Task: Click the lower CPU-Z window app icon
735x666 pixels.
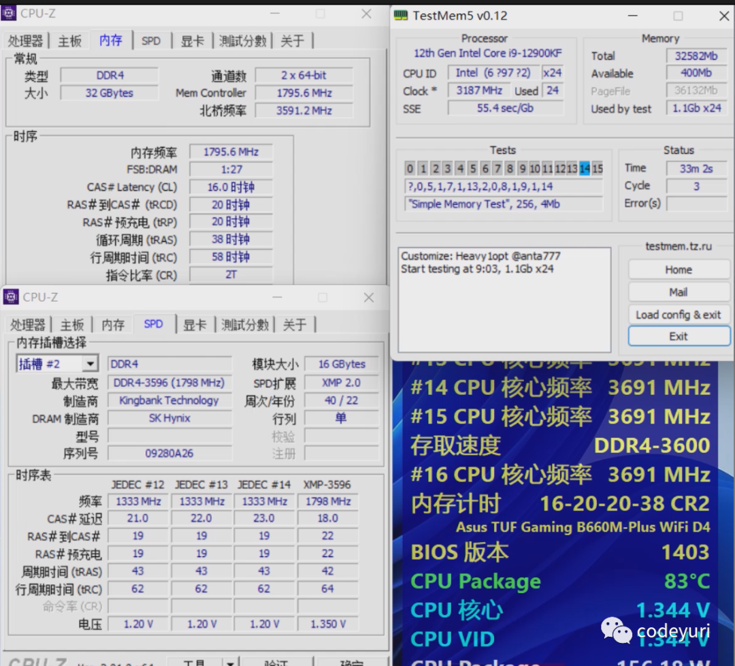Action: click(x=11, y=297)
